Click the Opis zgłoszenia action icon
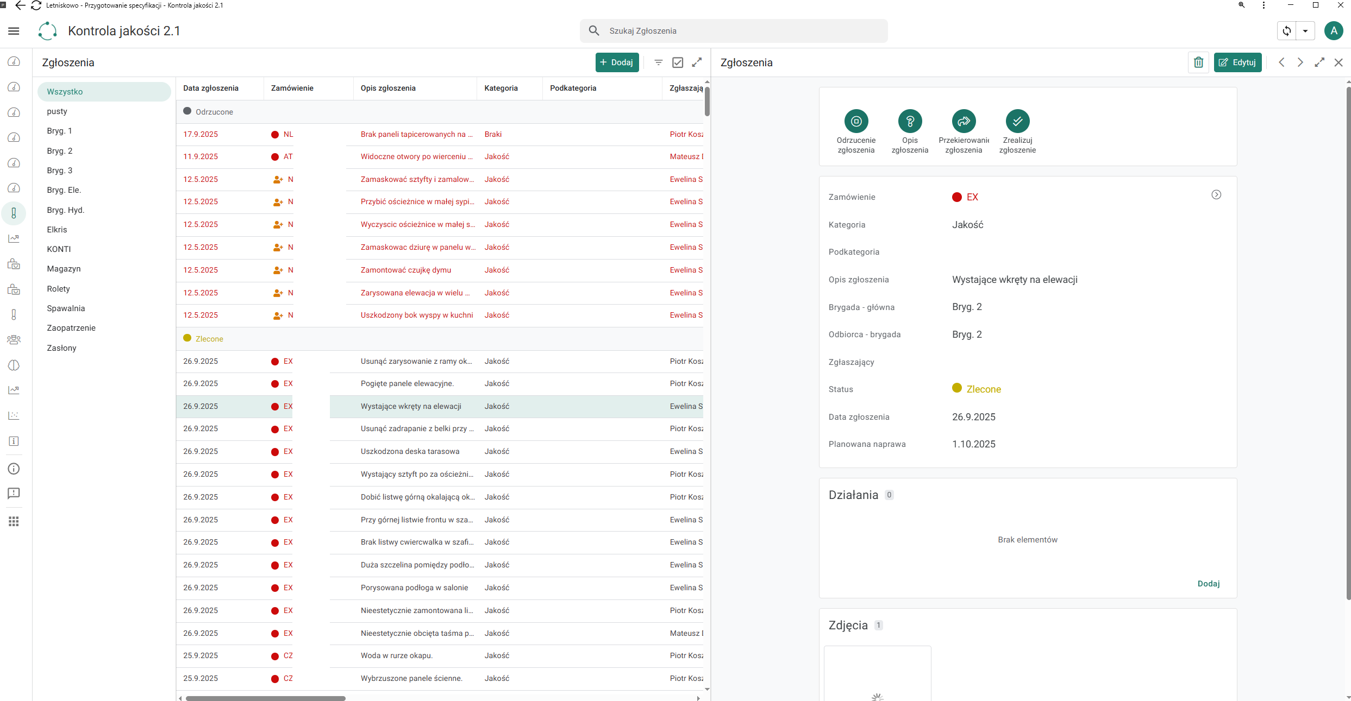This screenshot has width=1351, height=701. [x=910, y=121]
